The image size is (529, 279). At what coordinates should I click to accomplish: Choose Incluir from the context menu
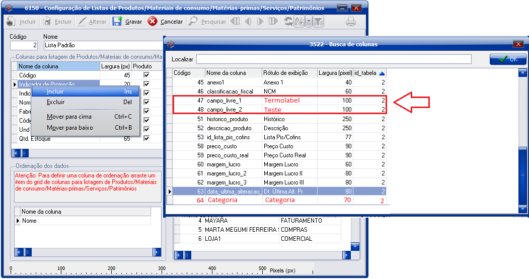[x=55, y=91]
